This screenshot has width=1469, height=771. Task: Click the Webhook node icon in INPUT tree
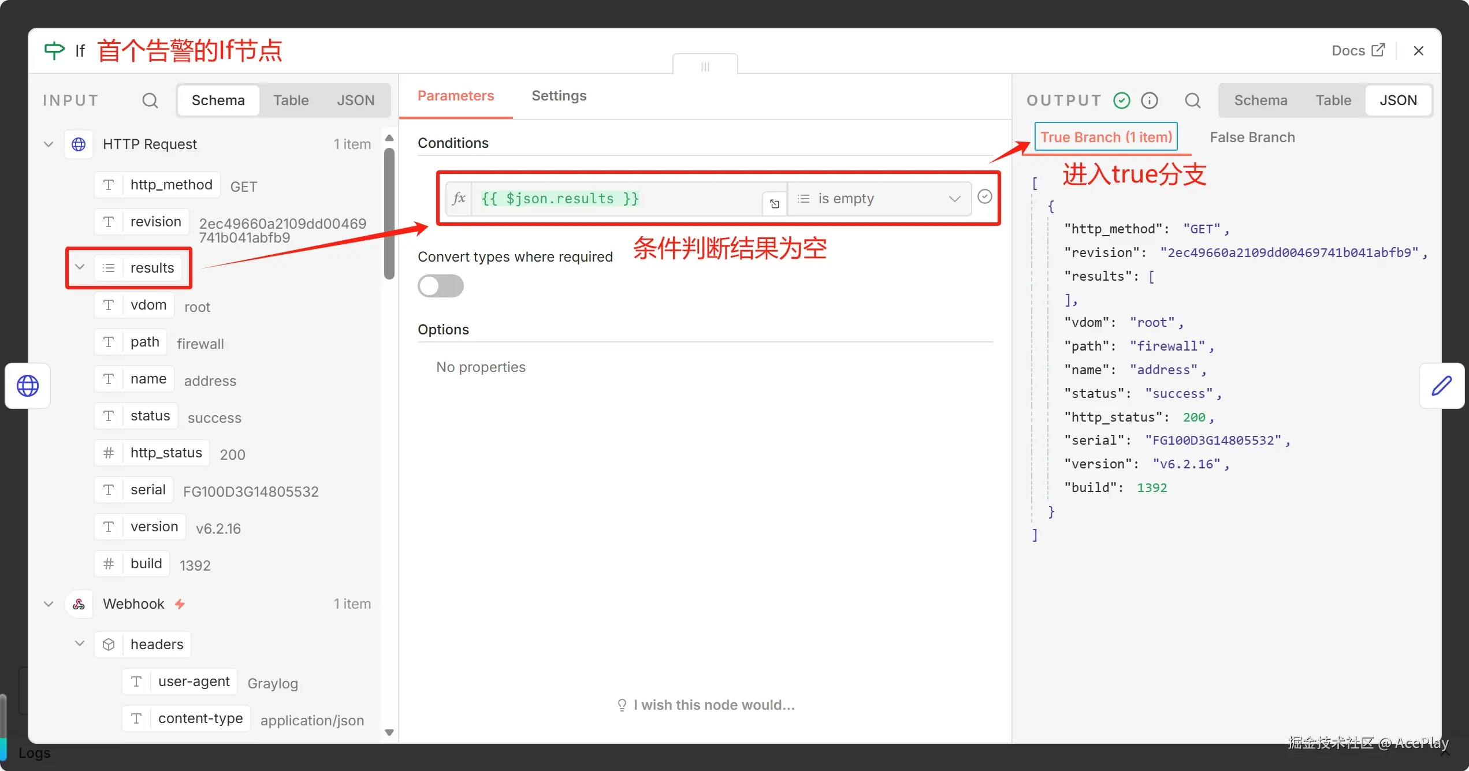(x=79, y=604)
